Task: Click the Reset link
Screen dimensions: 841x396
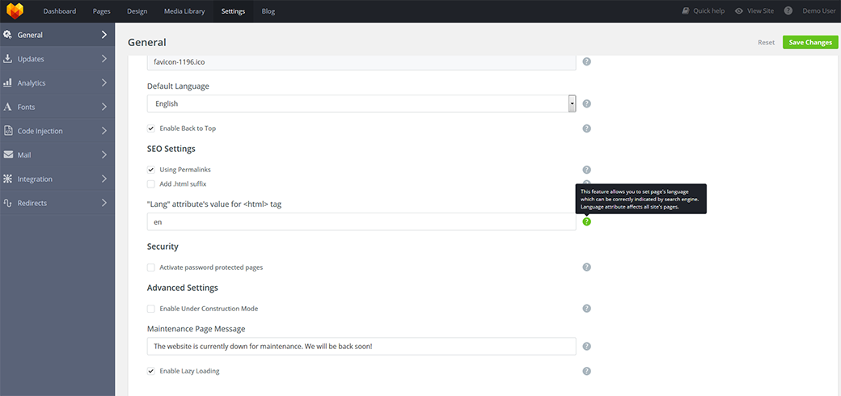Action: [766, 42]
